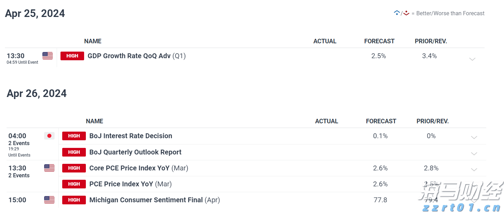Image resolution: width=504 pixels, height=213 pixels.
Task: Click the red worse-than-forecast legend icon
Action: [406, 13]
